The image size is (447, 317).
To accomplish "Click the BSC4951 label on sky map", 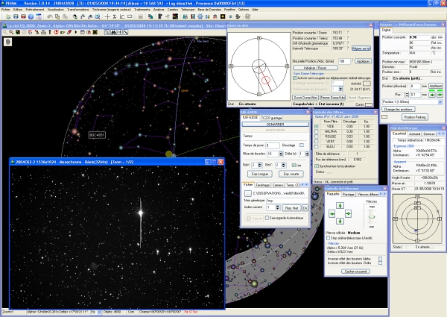I will tap(97, 135).
